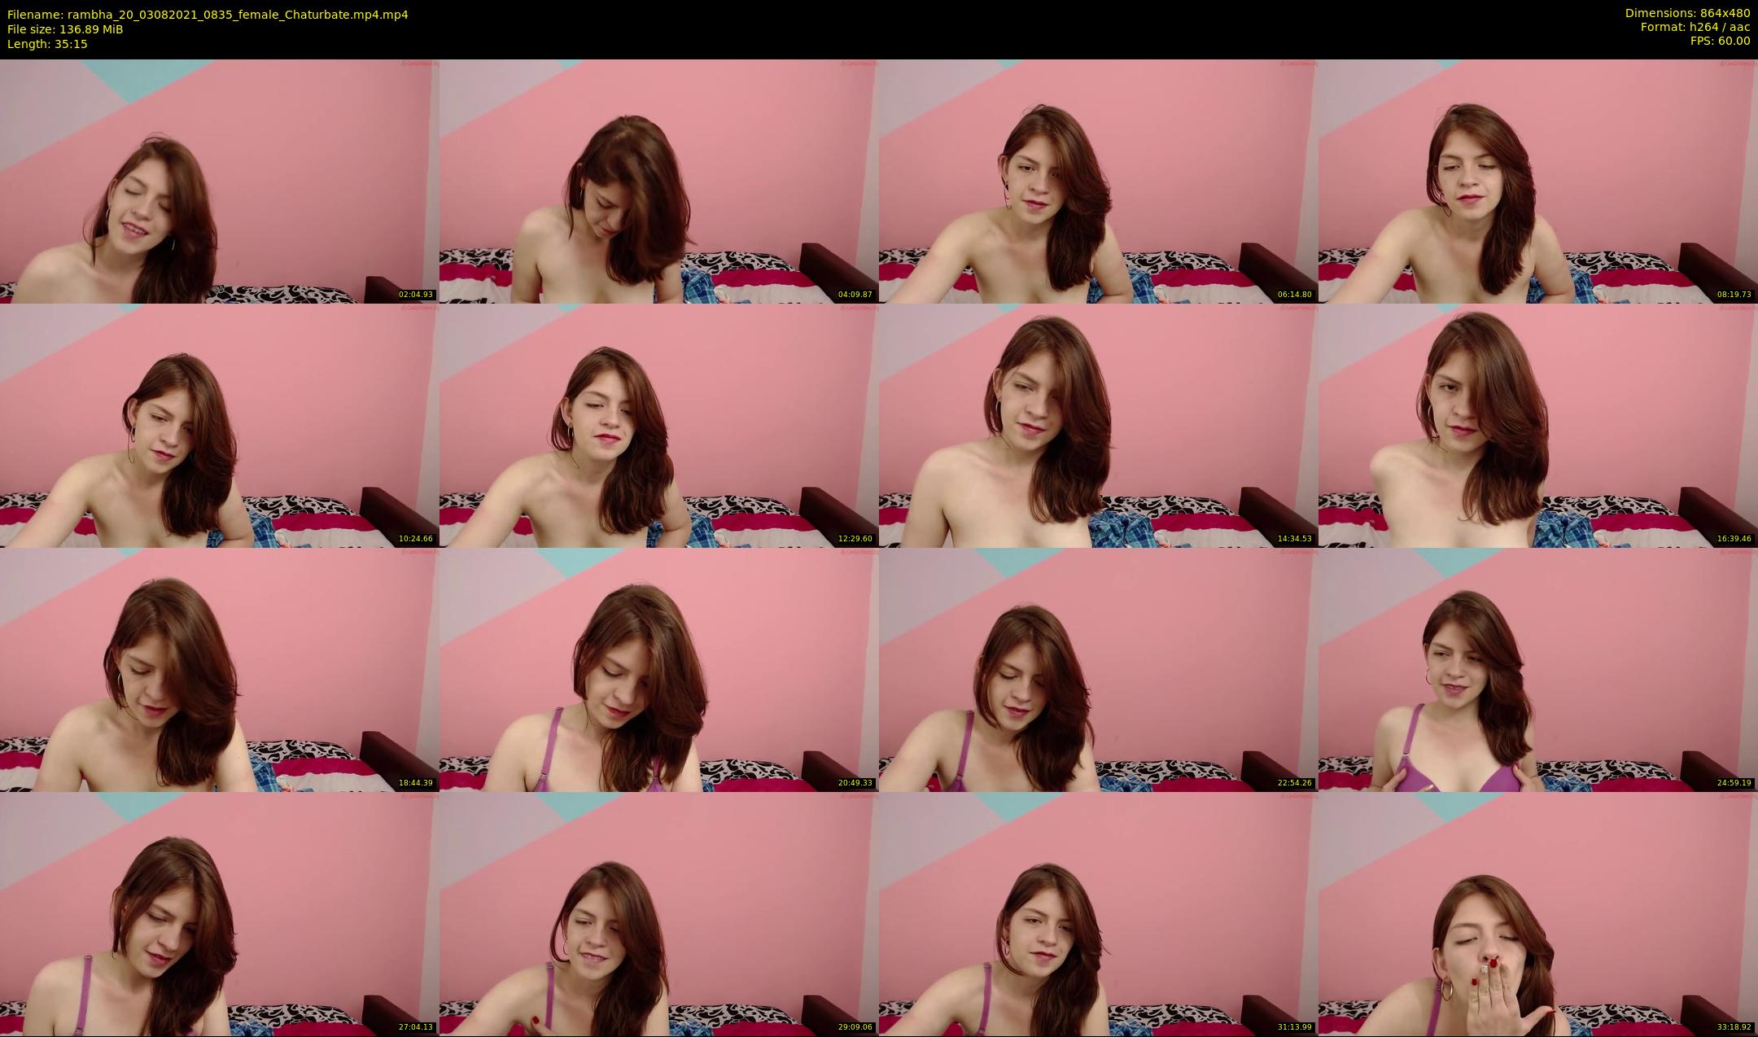Open the thumbnail marked 06:14.80
This screenshot has height=1037, width=1758.
point(1099,181)
